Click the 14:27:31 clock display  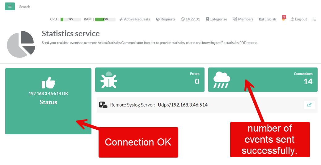point(191,19)
